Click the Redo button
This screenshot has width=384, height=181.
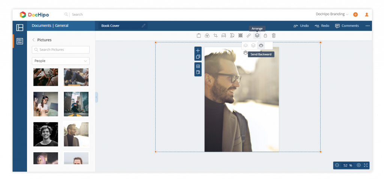point(322,26)
